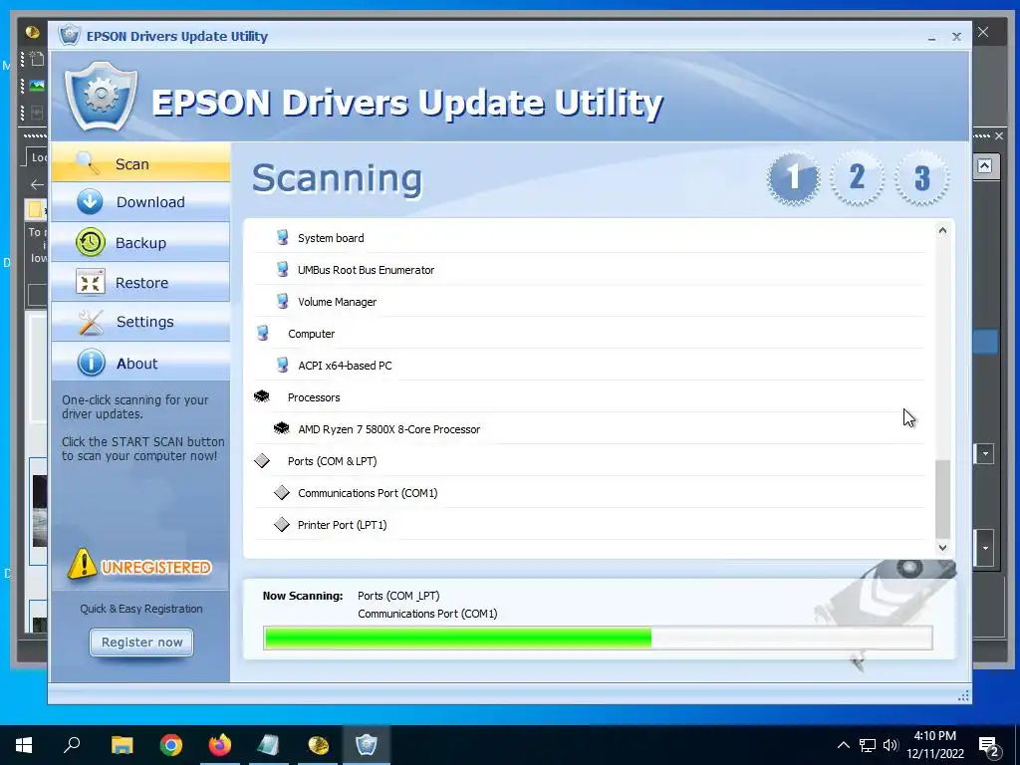The height and width of the screenshot is (765, 1020).
Task: Click the green scanning progress bar
Action: pyautogui.click(x=458, y=637)
